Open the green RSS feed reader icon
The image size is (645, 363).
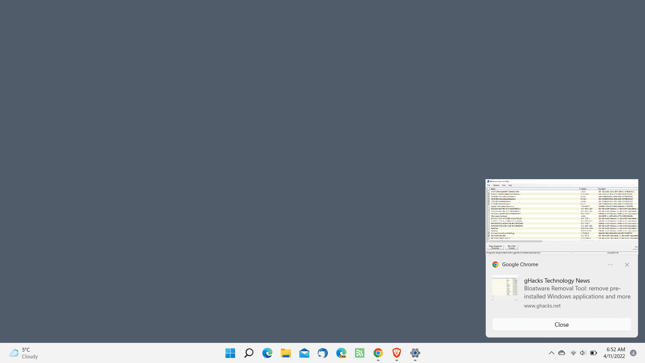pos(360,353)
